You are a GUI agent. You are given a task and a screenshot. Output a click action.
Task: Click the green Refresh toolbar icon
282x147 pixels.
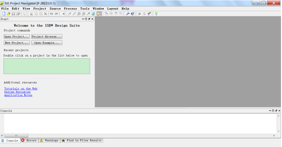pos(93,14)
